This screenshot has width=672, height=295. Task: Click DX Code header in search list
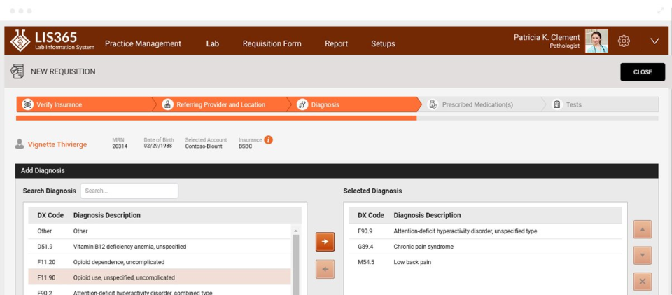[50, 215]
